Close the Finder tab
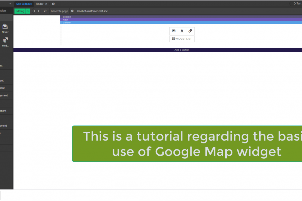302x201 pixels. 46,4
